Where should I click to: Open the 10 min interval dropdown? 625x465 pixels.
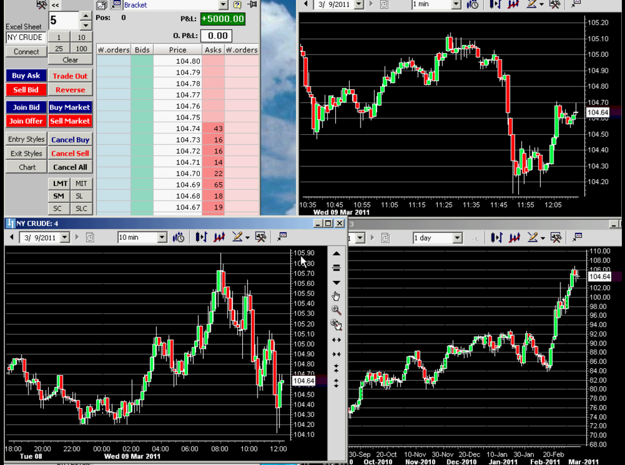[x=162, y=237]
